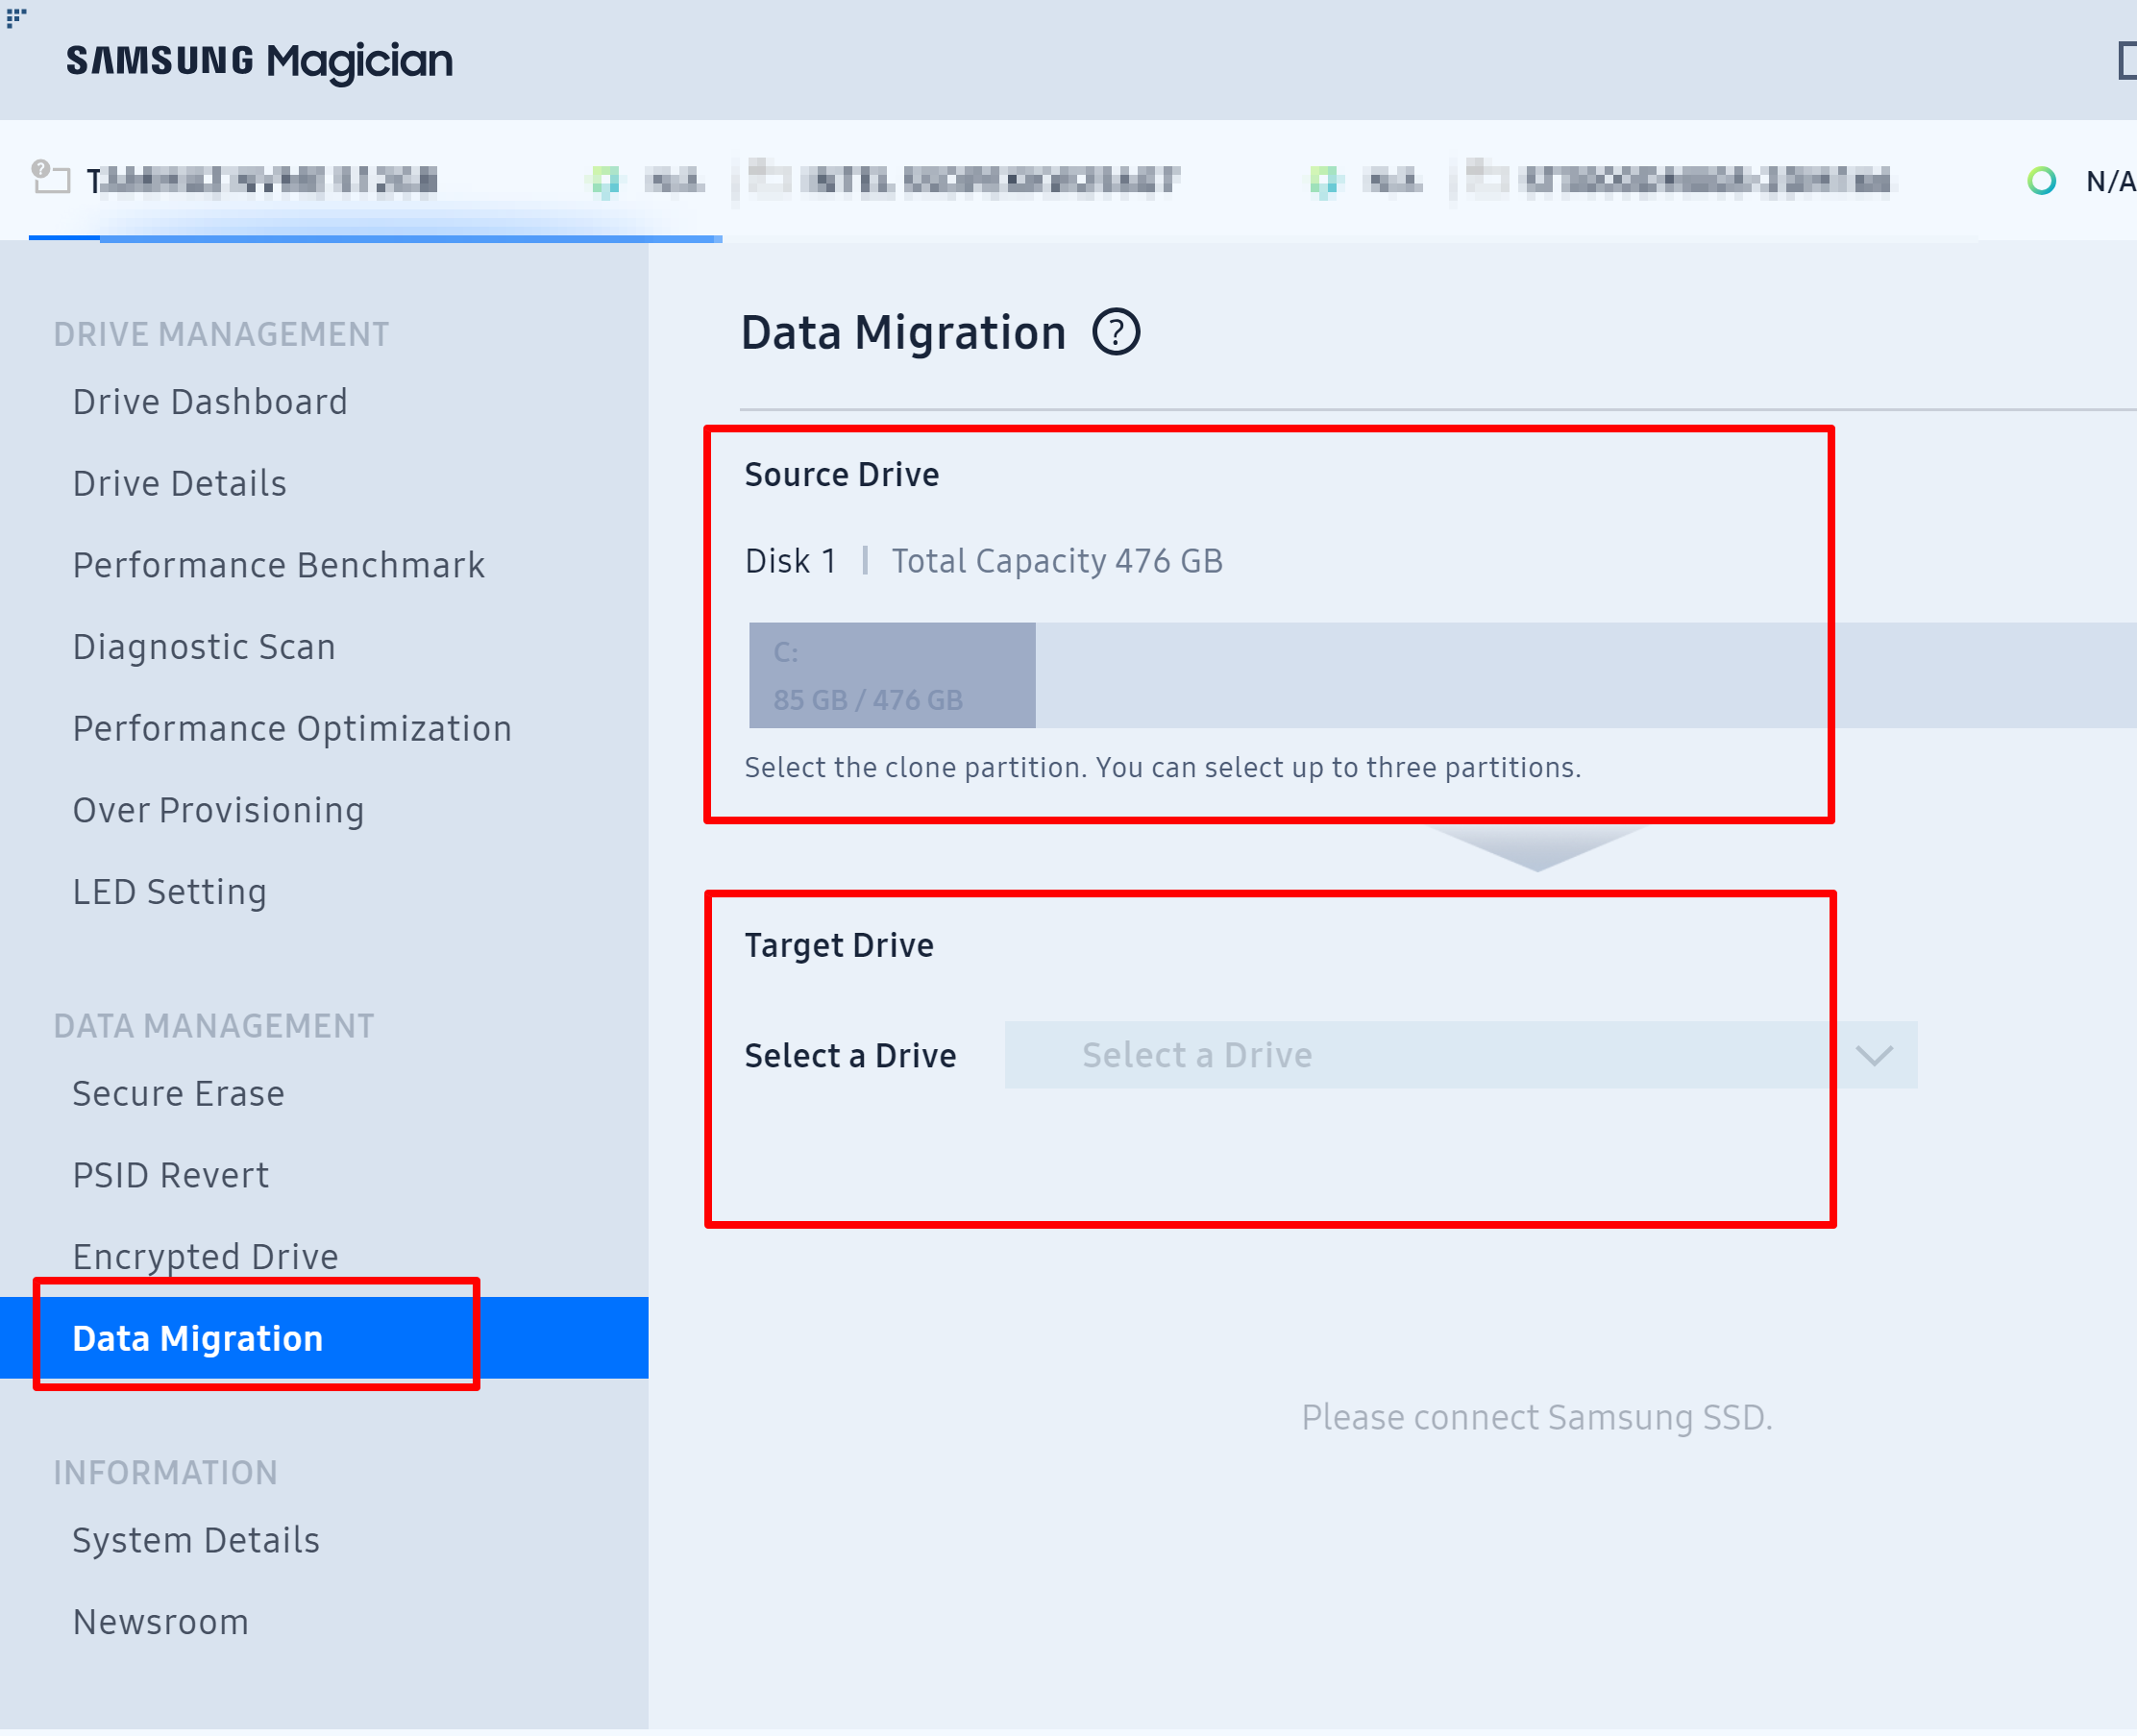Click the window button at top right
This screenshot has width=2137, height=1736.
pyautogui.click(x=2126, y=60)
